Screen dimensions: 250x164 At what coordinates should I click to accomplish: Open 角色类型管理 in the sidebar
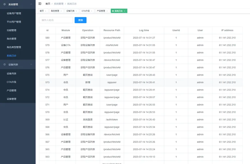click(x=14, y=47)
